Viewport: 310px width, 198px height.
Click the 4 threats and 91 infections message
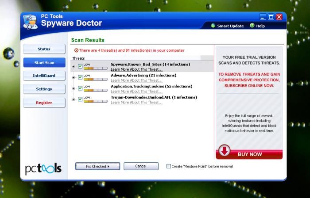132,50
